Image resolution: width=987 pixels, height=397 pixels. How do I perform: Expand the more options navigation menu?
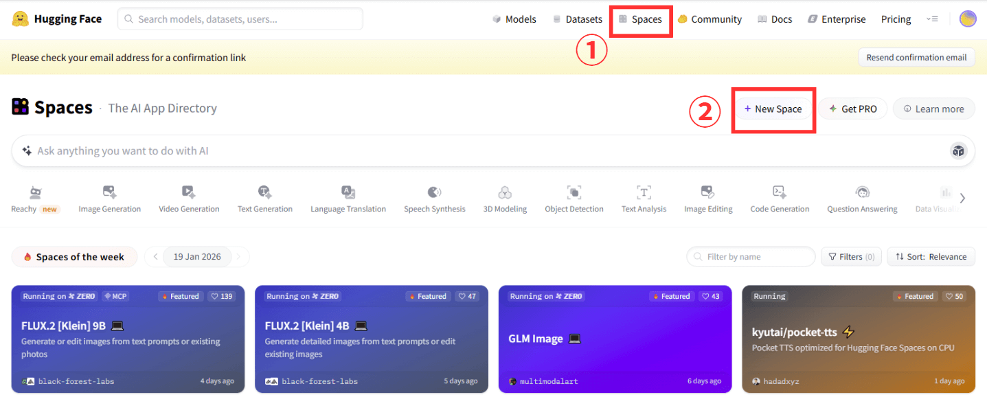(932, 19)
